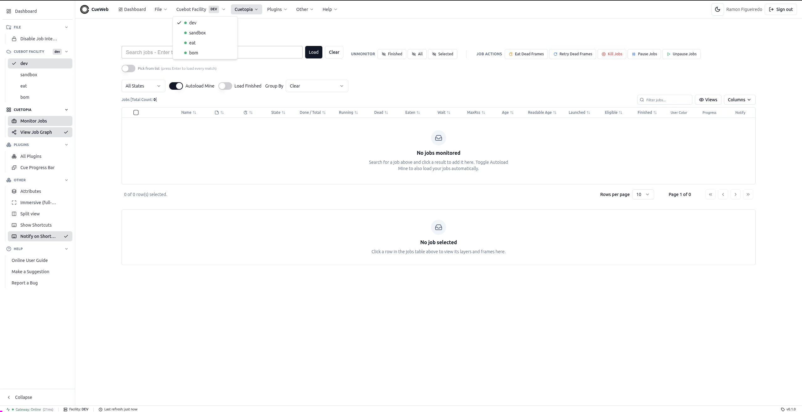Click the Last refresh clock icon

tap(101, 409)
